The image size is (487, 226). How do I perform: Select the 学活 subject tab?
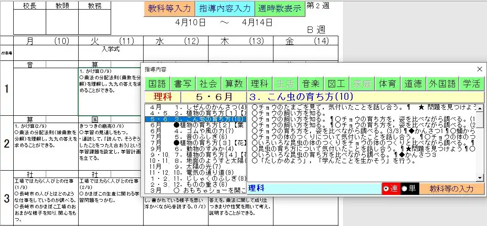tap(472, 84)
